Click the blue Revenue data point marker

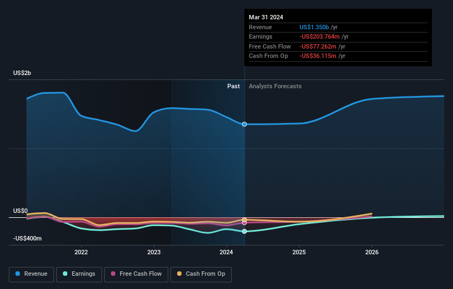click(x=244, y=124)
